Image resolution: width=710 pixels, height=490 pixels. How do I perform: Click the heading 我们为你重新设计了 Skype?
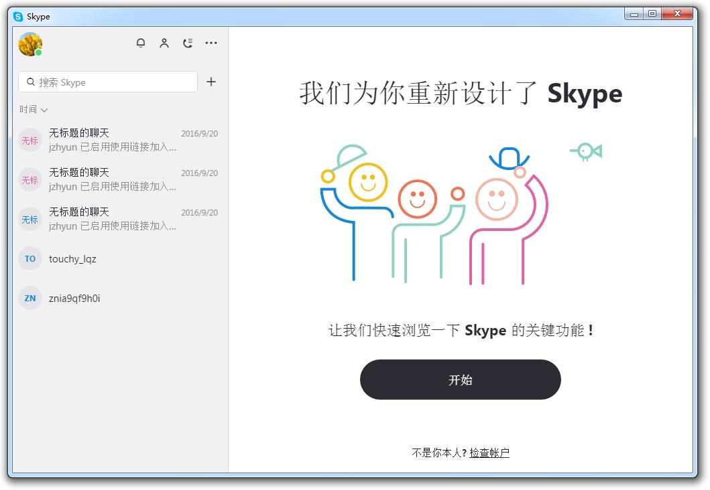461,93
